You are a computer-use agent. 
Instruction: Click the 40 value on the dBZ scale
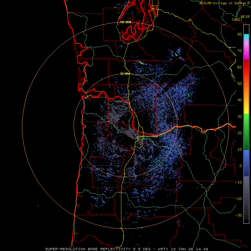click(x=240, y=100)
